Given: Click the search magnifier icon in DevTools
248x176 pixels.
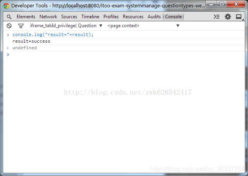Looking at the screenshot, I should point(9,17).
